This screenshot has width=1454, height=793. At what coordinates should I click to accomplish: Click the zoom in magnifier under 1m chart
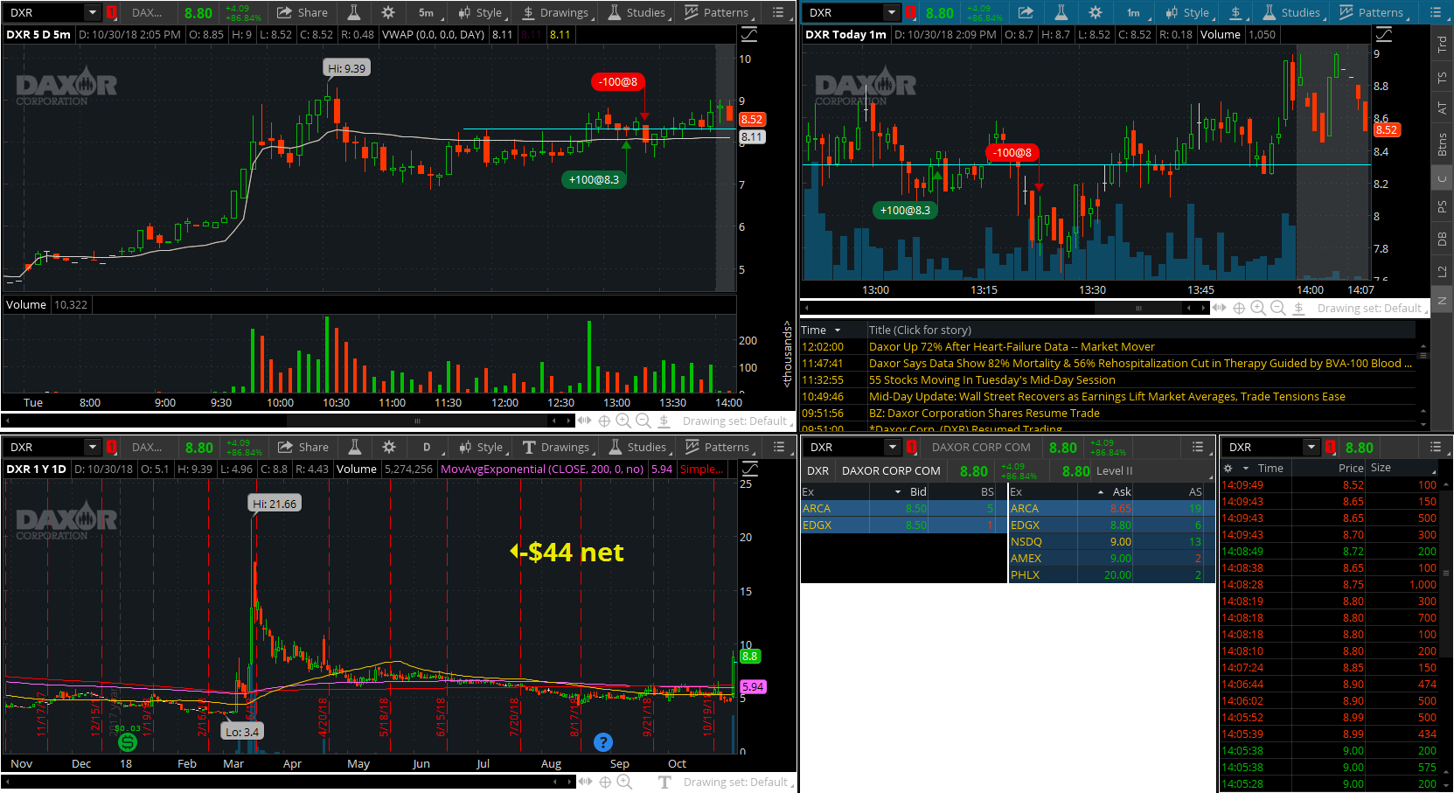[1258, 308]
